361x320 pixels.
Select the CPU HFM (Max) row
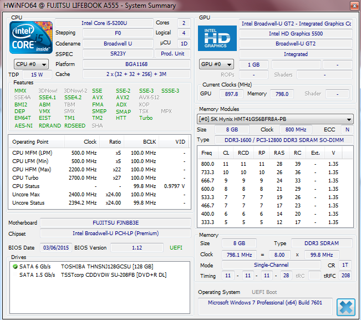pos(99,170)
